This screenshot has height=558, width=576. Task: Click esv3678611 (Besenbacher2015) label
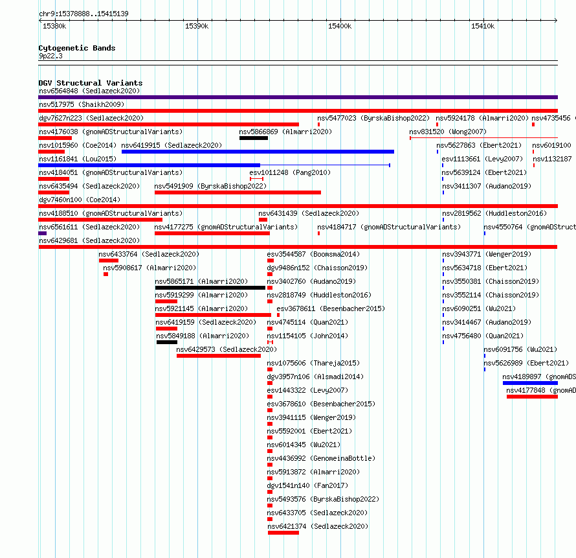point(331,308)
